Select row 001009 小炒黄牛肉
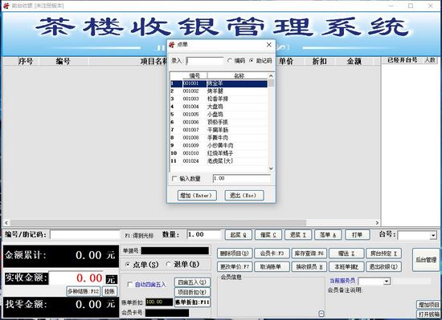The width and height of the screenshot is (442, 320). click(219, 145)
